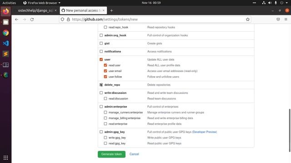291x163 pixels.
Task: Open the Firefox hamburger menu
Action: tap(286, 19)
